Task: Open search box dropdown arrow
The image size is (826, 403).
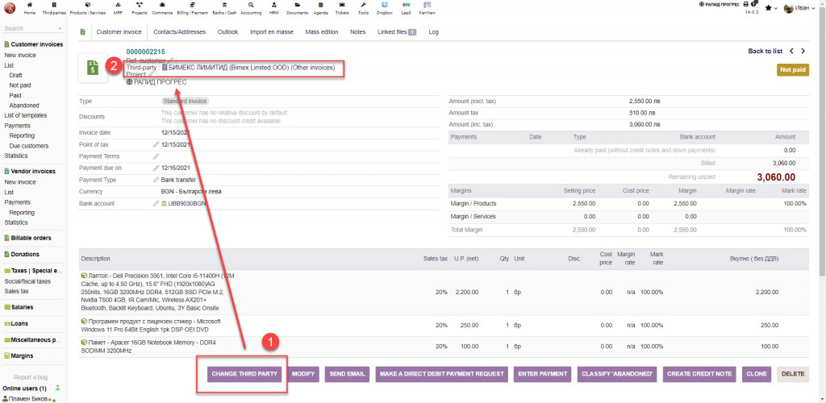Action: pyautogui.click(x=60, y=28)
